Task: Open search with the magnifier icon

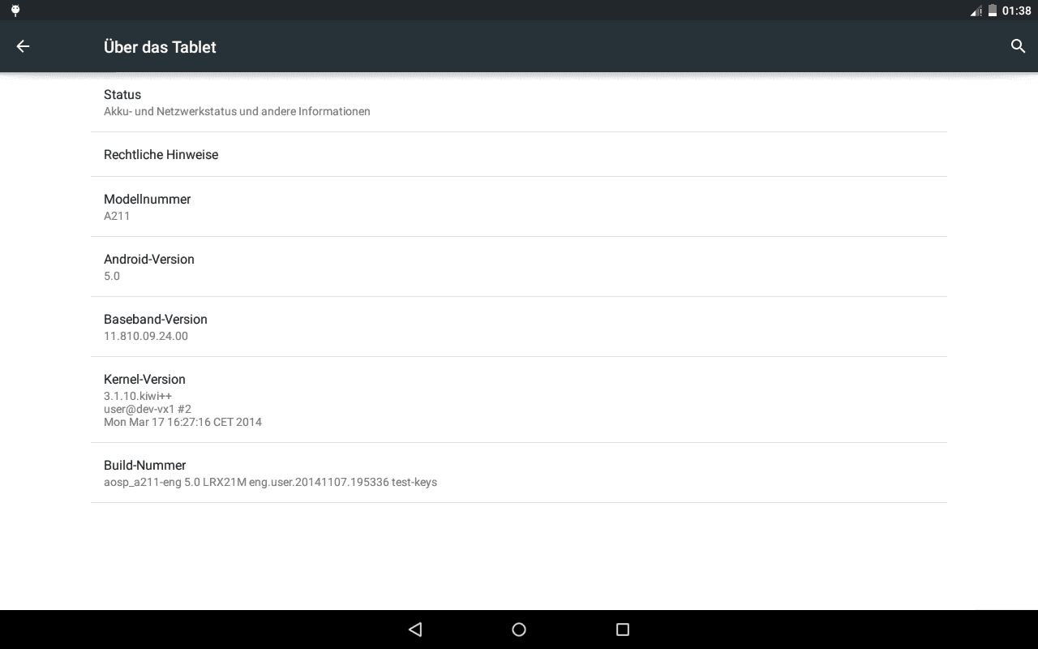Action: (1019, 46)
